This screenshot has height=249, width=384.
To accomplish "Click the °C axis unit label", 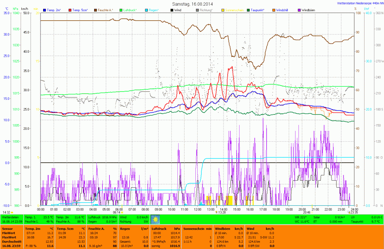I will [x=6, y=8].
